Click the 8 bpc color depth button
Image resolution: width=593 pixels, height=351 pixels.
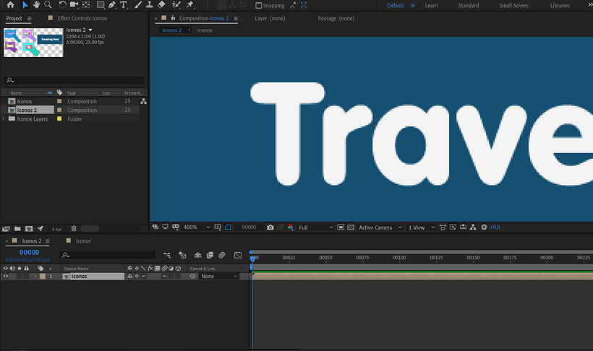56,228
